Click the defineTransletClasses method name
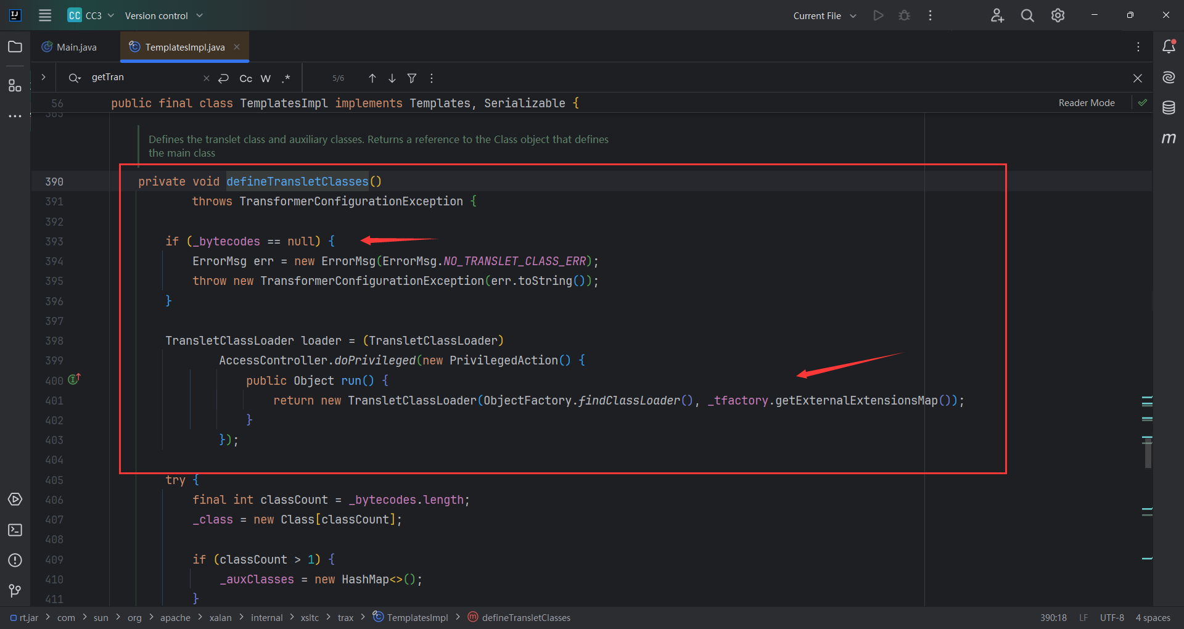 (297, 181)
